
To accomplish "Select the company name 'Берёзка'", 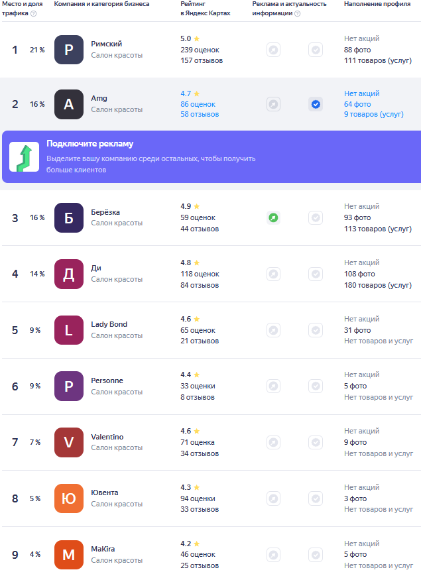I will click(x=105, y=212).
